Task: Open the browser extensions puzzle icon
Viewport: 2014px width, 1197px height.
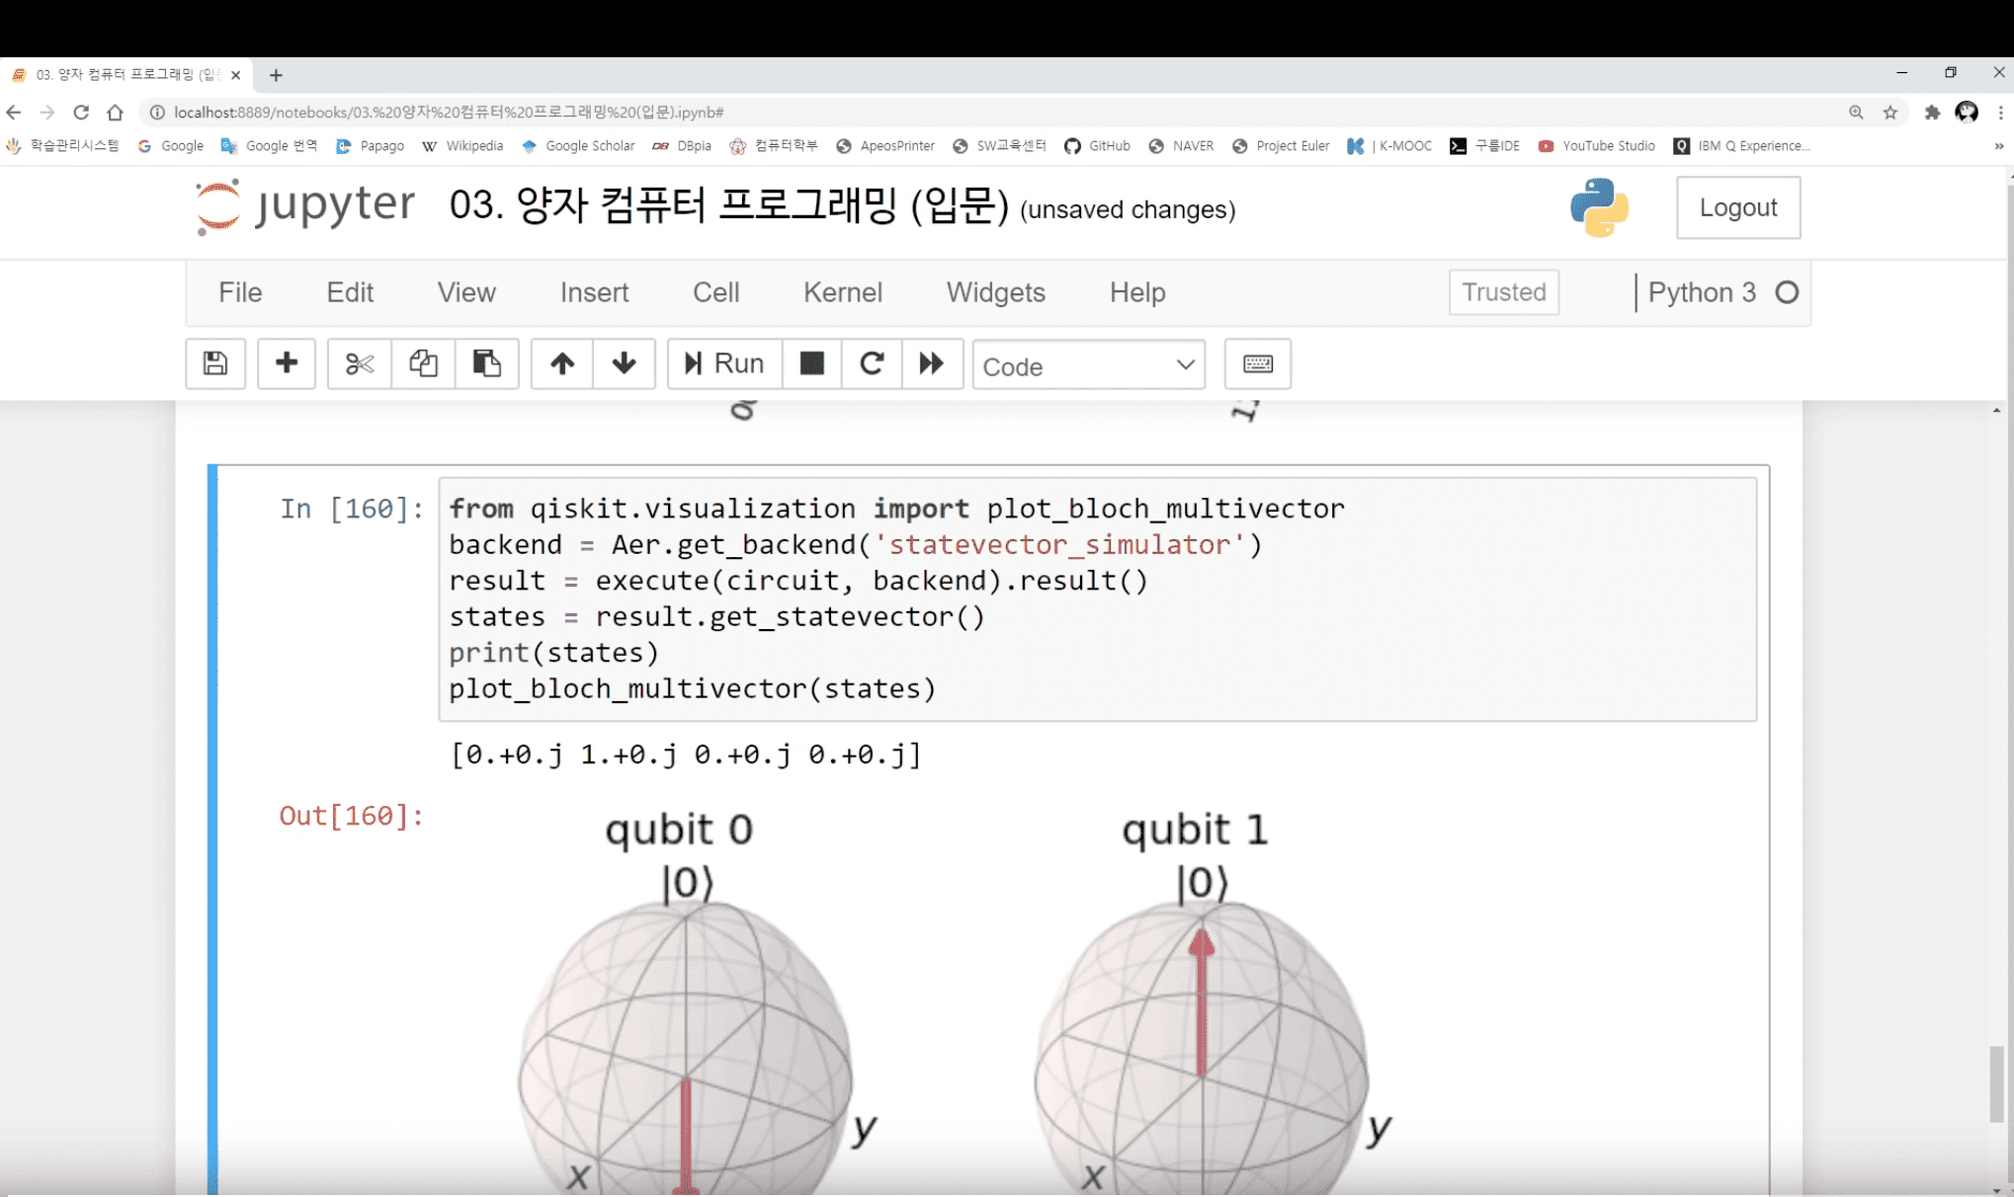Action: (1932, 113)
